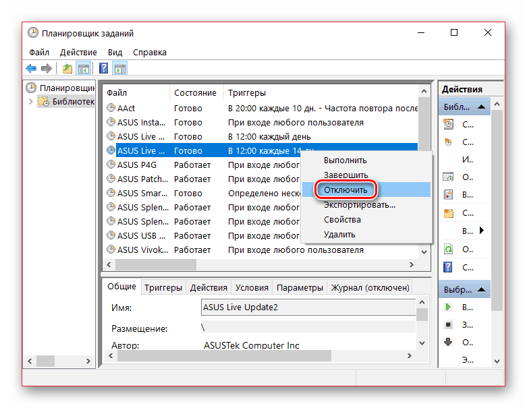Select the ASUS USB ... task row

coord(202,236)
